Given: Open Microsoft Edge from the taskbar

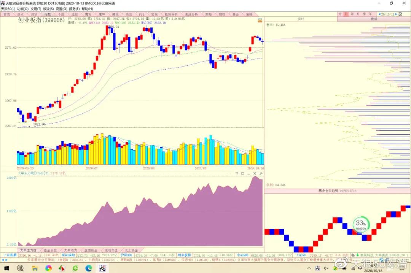Looking at the screenshot, I should pyautogui.click(x=89, y=268).
